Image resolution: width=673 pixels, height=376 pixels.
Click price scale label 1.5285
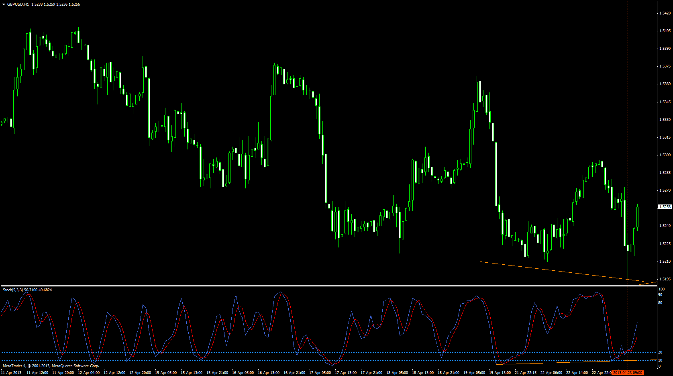(x=665, y=173)
